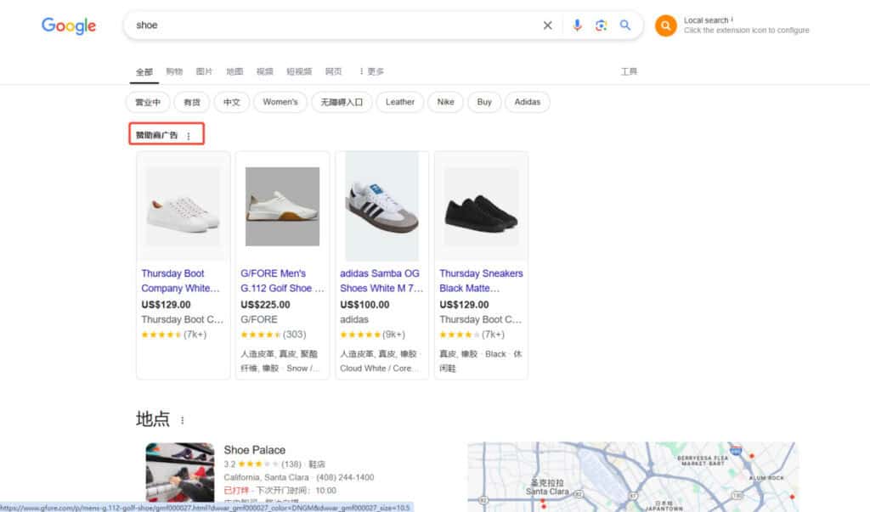The image size is (870, 512).
Task: Open the black Thursday Sneakers image
Action: (481, 206)
